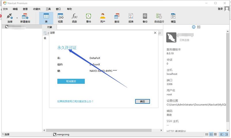
Task: Open the 文件 (File) menu
Action: pyautogui.click(x=5, y=9)
